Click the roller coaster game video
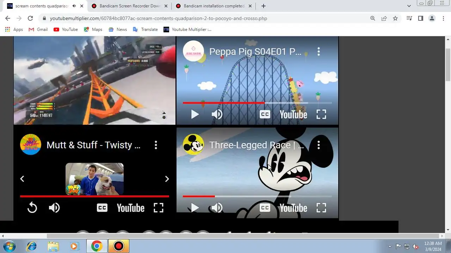 pos(94,80)
